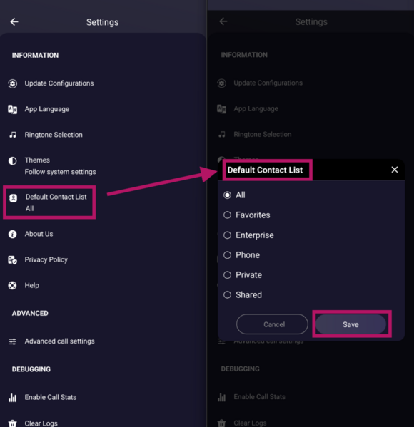Open Ringtone Selection in left panel
This screenshot has width=414, height=427.
(54, 135)
